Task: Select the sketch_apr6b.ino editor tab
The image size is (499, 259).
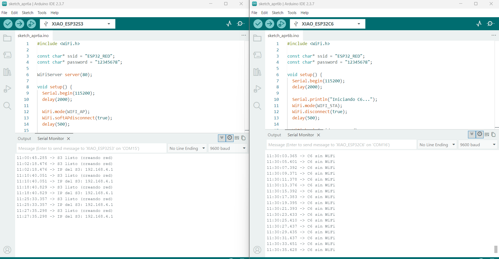Action: pos(283,35)
